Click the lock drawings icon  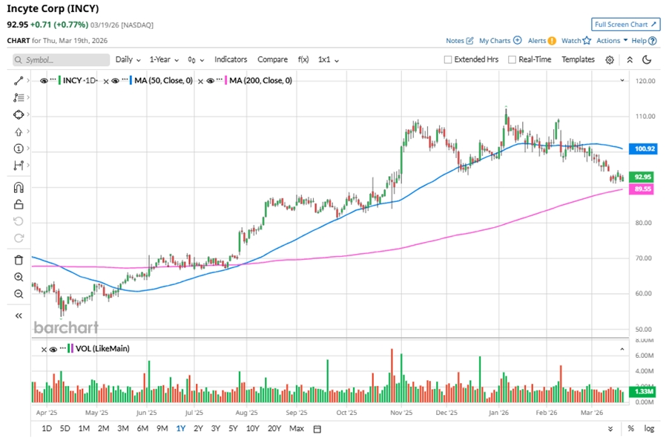(x=19, y=204)
